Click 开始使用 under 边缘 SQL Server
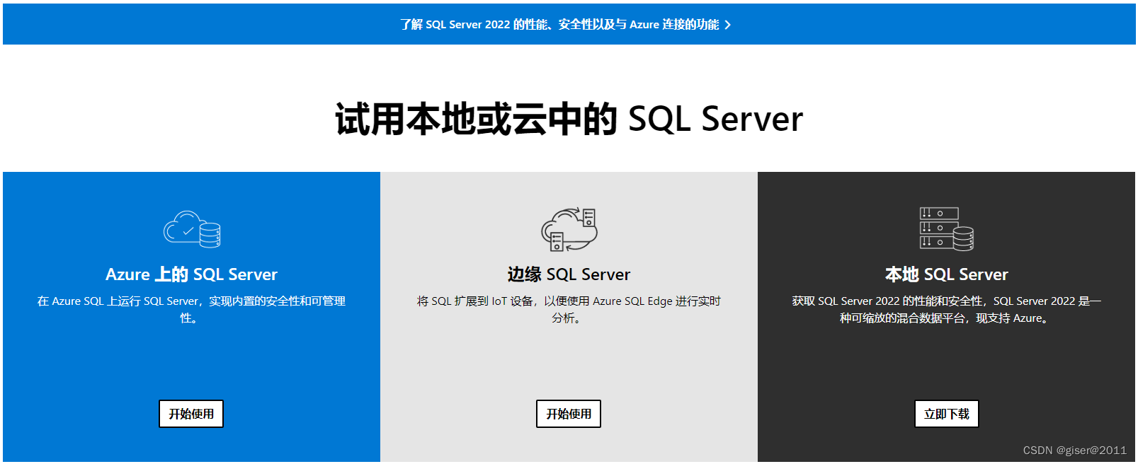 click(569, 414)
